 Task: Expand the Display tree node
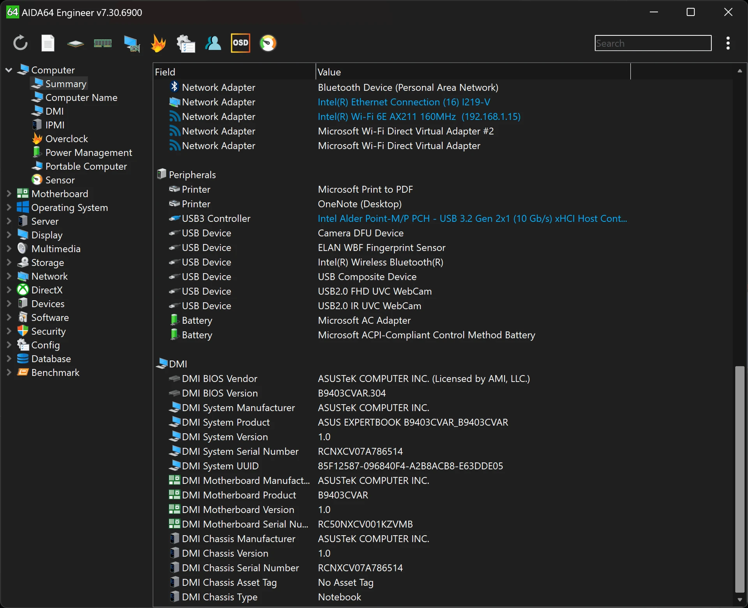tap(9, 235)
